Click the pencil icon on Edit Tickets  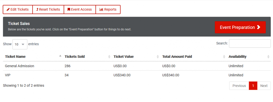point(8,10)
